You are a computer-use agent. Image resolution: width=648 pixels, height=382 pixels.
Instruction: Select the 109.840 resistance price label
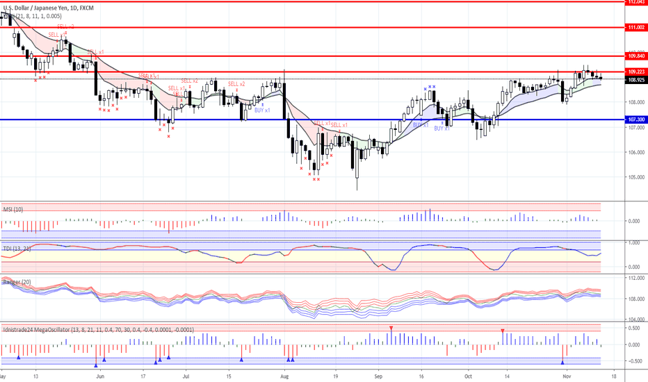(636, 56)
